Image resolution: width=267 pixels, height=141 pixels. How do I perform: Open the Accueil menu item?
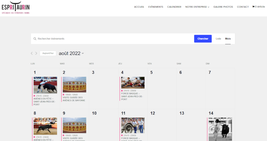(139, 7)
